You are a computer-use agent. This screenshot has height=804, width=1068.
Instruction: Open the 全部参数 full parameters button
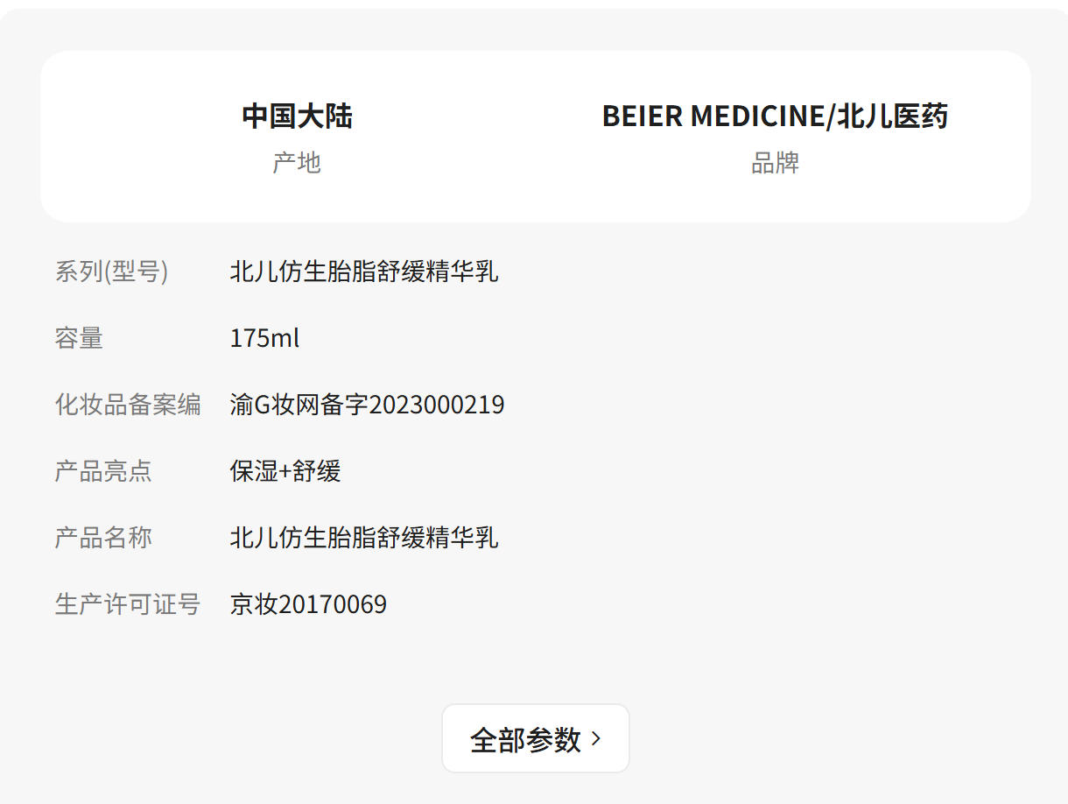click(x=525, y=739)
